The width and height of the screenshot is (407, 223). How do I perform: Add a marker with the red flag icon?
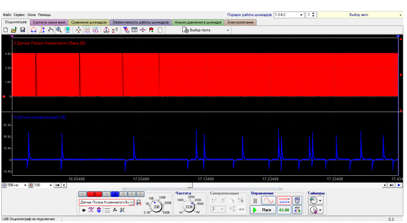tap(151, 30)
